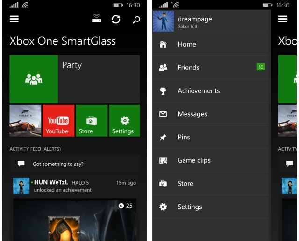Open the green Party tile

[x=34, y=79]
